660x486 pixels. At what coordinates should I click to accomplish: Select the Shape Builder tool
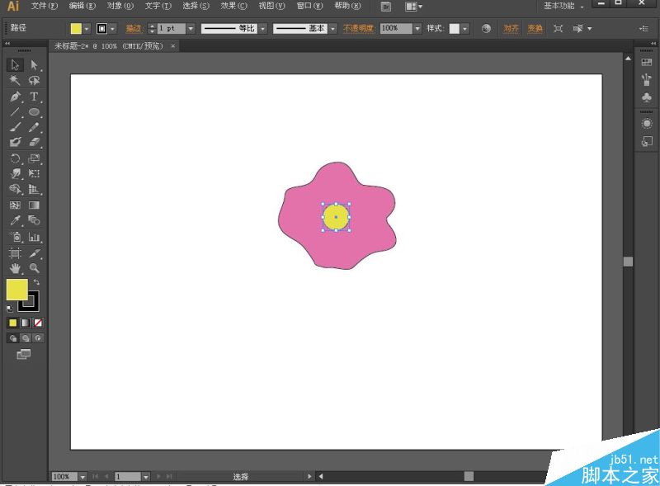[15, 189]
